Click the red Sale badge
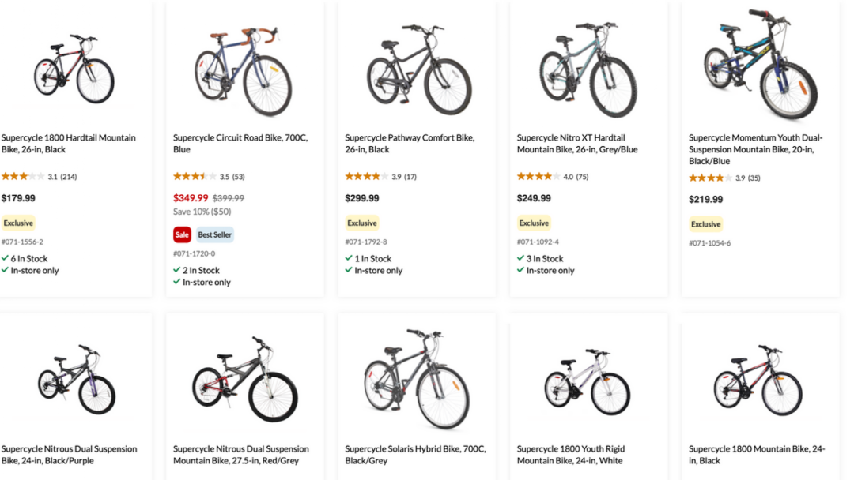854x480 pixels. tap(182, 234)
